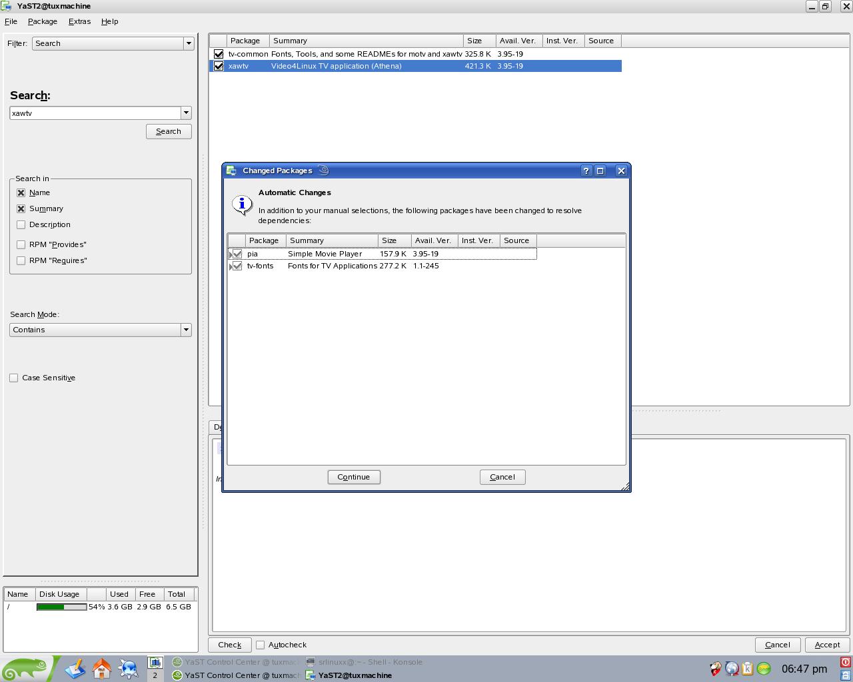This screenshot has width=853, height=682.
Task: Toggle the tv-fonts package status checkbox
Action: tap(237, 266)
